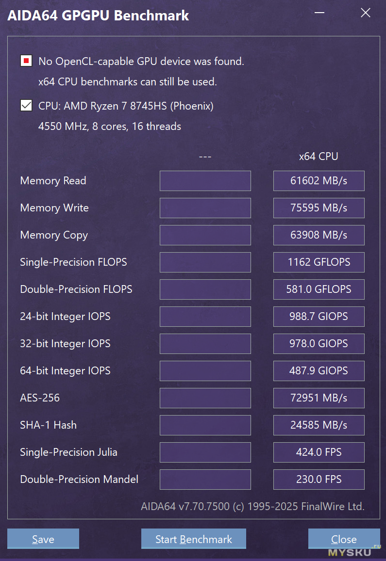Click the Single-Precision FLOPS 1162 GFLOPS box

(319, 262)
